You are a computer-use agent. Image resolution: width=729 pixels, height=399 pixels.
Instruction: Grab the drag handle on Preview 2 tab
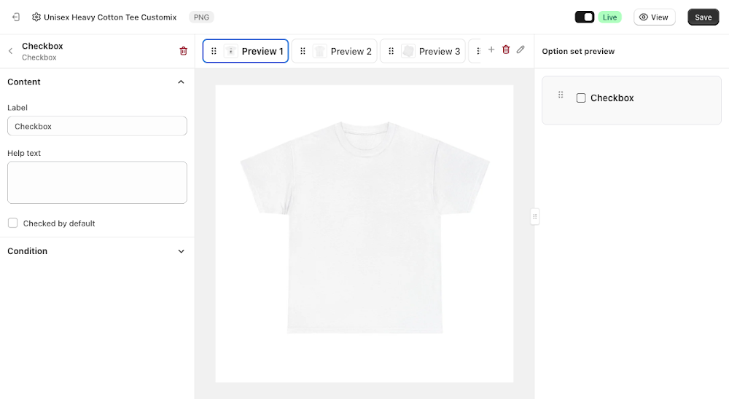pyautogui.click(x=303, y=51)
